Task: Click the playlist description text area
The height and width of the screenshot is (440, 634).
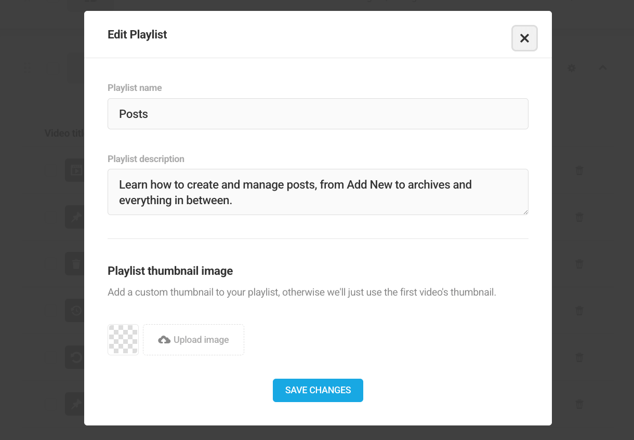Action: 318,192
